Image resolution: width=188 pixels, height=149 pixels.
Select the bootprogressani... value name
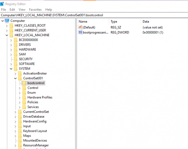click(96, 32)
